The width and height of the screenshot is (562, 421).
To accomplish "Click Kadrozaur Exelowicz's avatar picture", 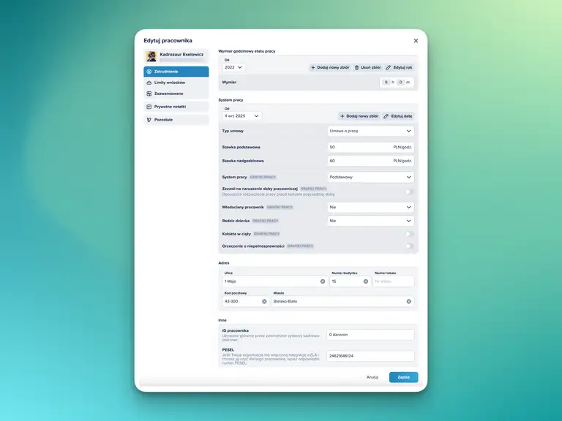I will [151, 56].
